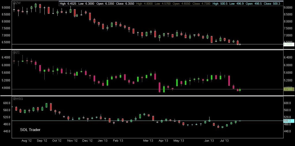This screenshot has width=295, height=146.
Task: Click 6.4000 on the ZC right price axis
Action: tap(289, 57)
